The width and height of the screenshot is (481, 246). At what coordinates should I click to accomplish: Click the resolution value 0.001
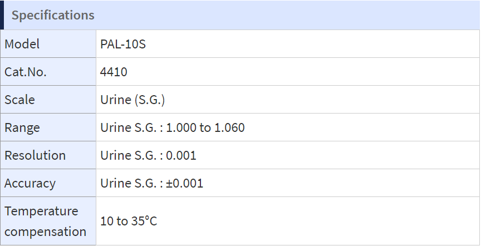[x=181, y=155]
